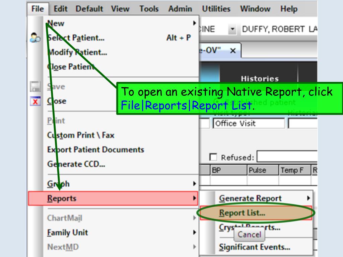Open the Admin menu
Viewport: 343px width, 257px height.
(180, 9)
